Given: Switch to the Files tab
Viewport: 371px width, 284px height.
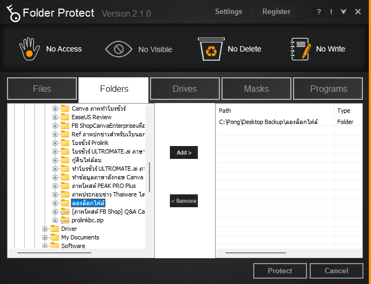Looking at the screenshot, I should click(x=42, y=89).
